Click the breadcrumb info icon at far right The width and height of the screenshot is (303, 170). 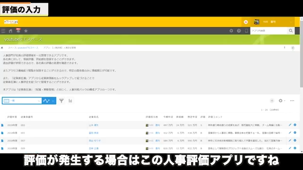[x=293, y=48]
